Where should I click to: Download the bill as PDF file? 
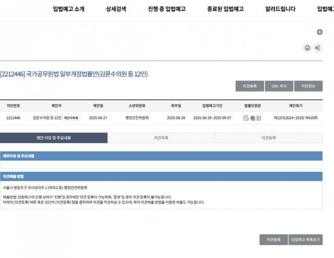tap(259, 118)
